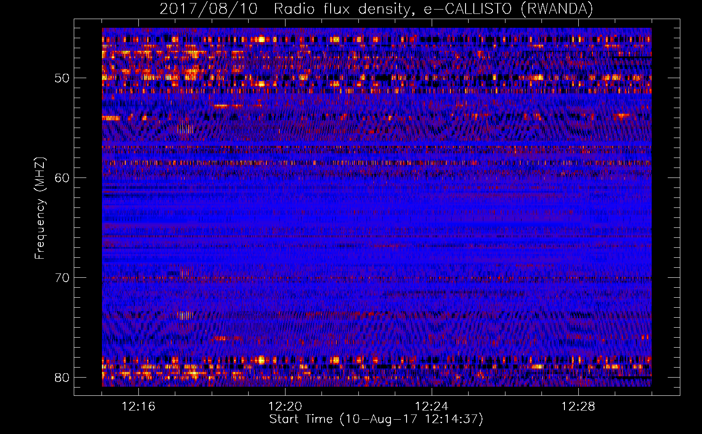Viewport: 702px width, 434px height.
Task: Select the 70 frequency tick label
Action: coord(62,277)
